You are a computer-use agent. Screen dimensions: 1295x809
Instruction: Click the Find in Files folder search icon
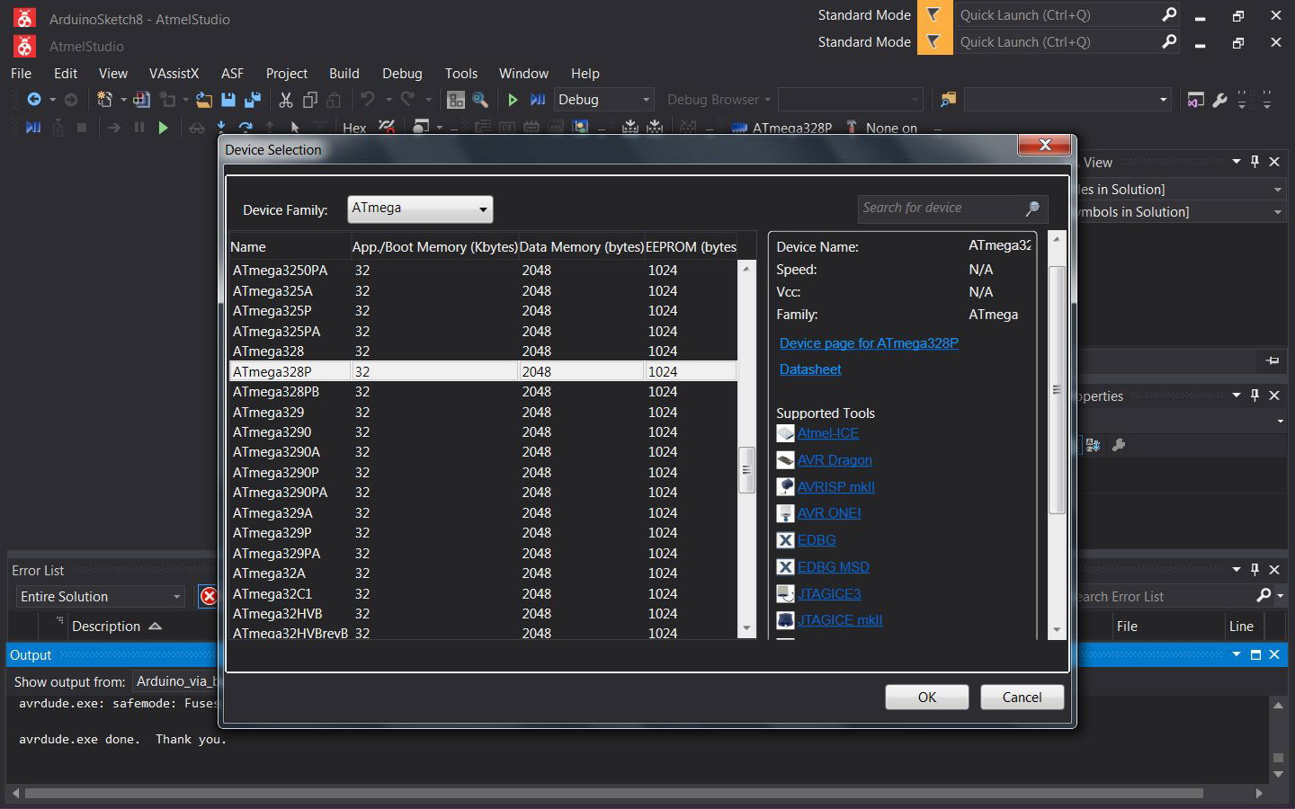click(x=947, y=100)
